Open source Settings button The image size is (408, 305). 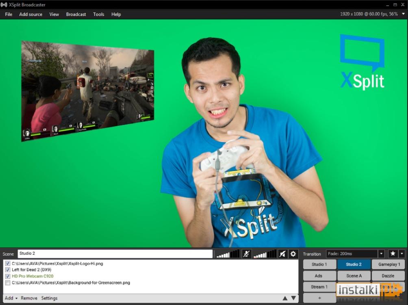point(49,298)
